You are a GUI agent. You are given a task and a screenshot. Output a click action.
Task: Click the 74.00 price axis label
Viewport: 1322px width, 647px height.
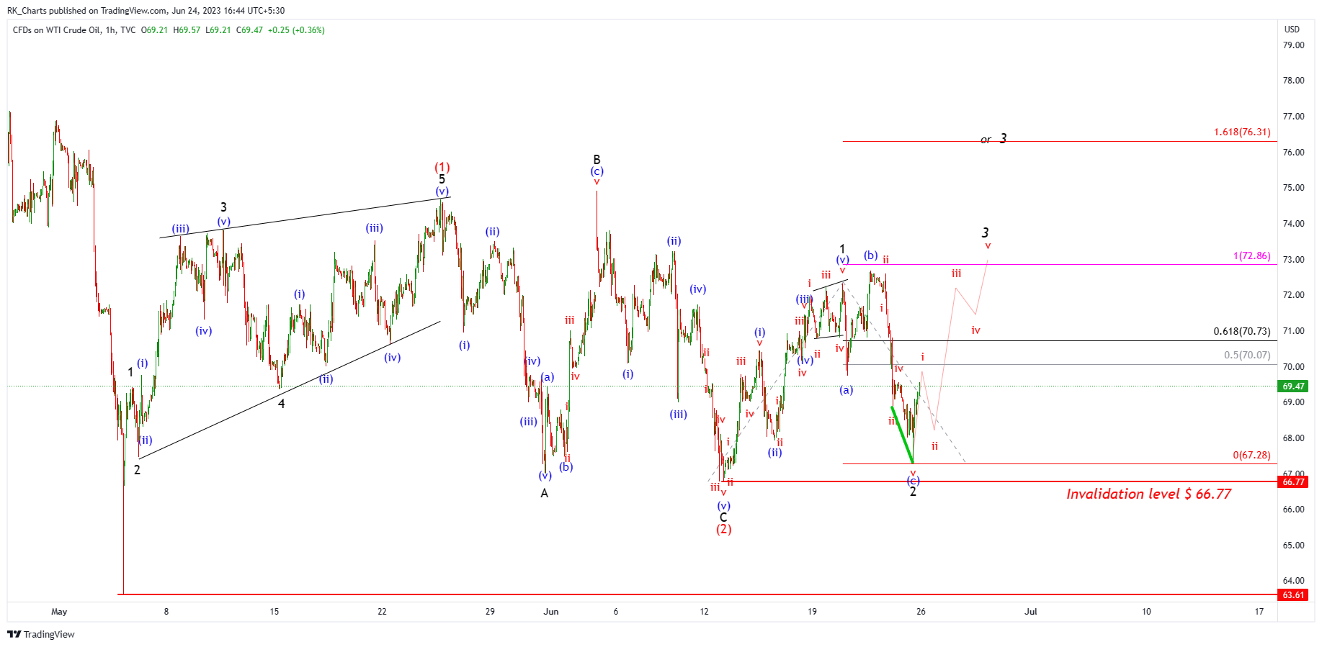[1293, 224]
